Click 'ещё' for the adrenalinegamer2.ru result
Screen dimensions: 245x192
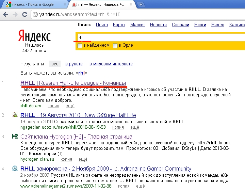click(141, 186)
